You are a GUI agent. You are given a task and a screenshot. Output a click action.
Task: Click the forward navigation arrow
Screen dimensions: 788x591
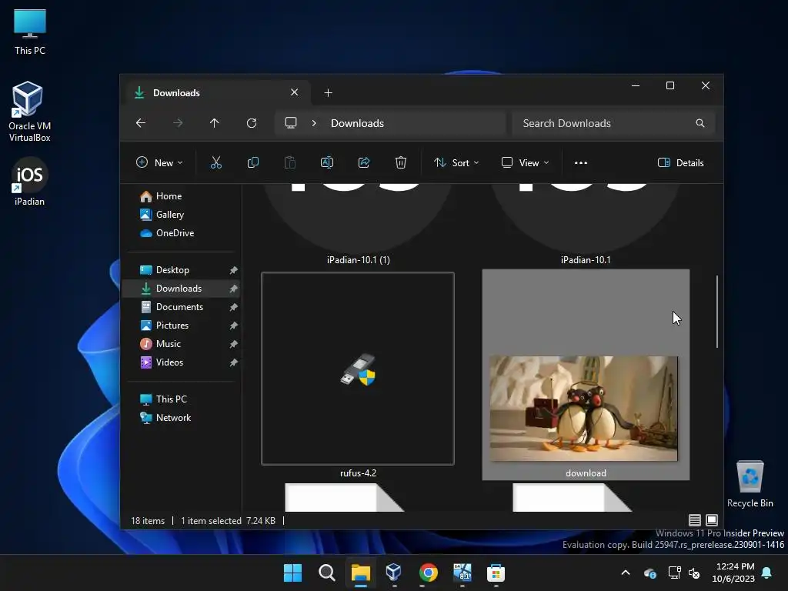[x=178, y=122]
